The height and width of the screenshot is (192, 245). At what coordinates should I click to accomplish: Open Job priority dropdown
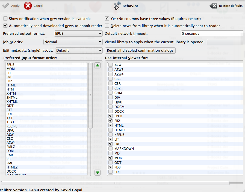(73, 42)
